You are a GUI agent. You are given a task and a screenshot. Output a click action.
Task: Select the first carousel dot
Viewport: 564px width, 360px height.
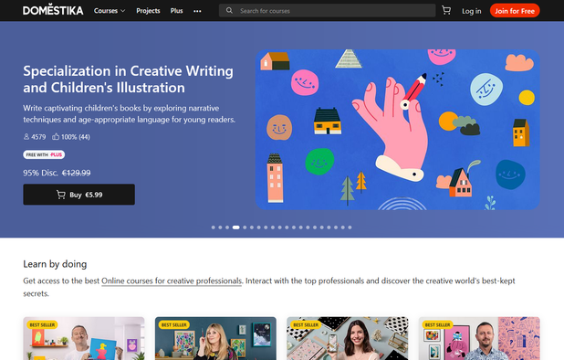(214, 228)
